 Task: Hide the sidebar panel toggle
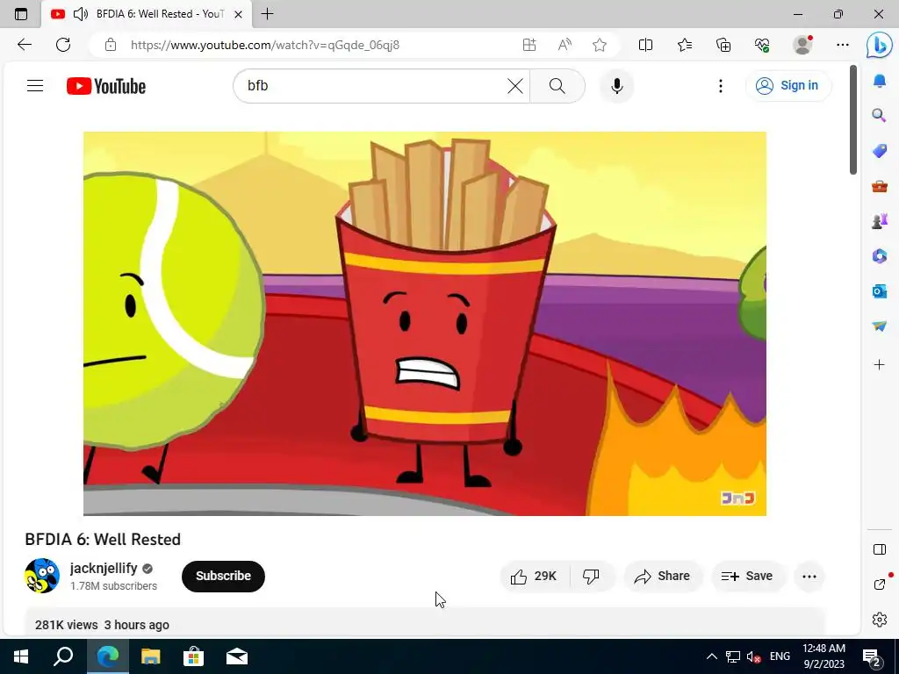point(880,549)
